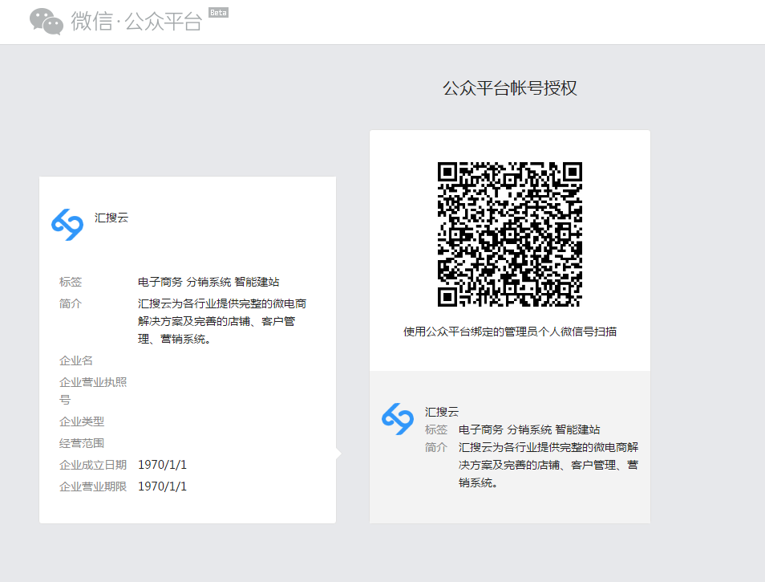Click the 微信·公众平台 header title text
The image size is (765, 582).
tap(136, 22)
